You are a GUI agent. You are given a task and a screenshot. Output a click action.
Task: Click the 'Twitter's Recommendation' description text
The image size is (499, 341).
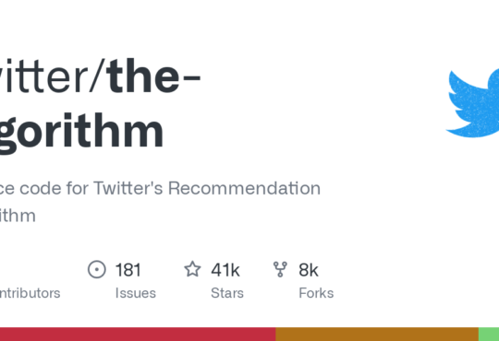207,188
